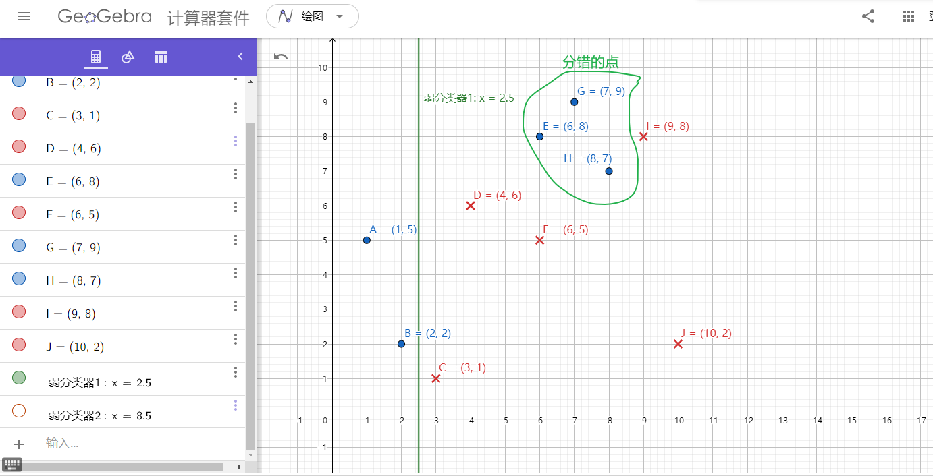Image resolution: width=933 pixels, height=476 pixels.
Task: Switch to the Algebra calculator tab
Action: (96, 57)
